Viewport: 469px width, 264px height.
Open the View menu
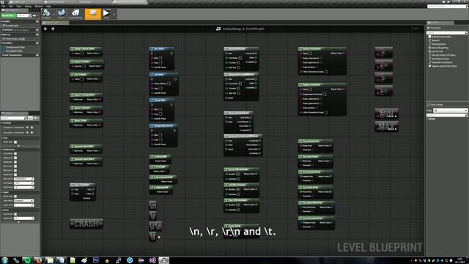pos(19,6)
